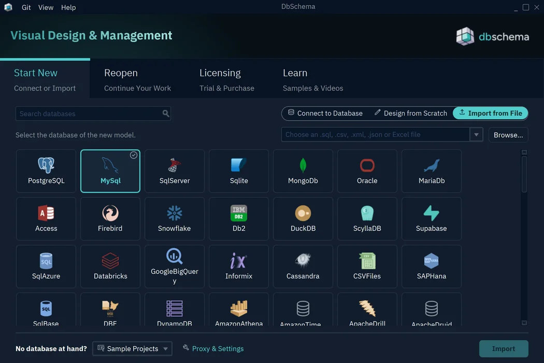Pick the GoogleBigQuery tile

[x=175, y=267]
